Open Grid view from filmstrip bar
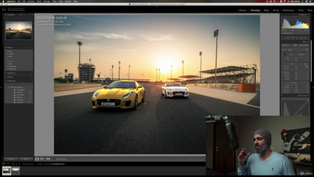 [x=13, y=164]
